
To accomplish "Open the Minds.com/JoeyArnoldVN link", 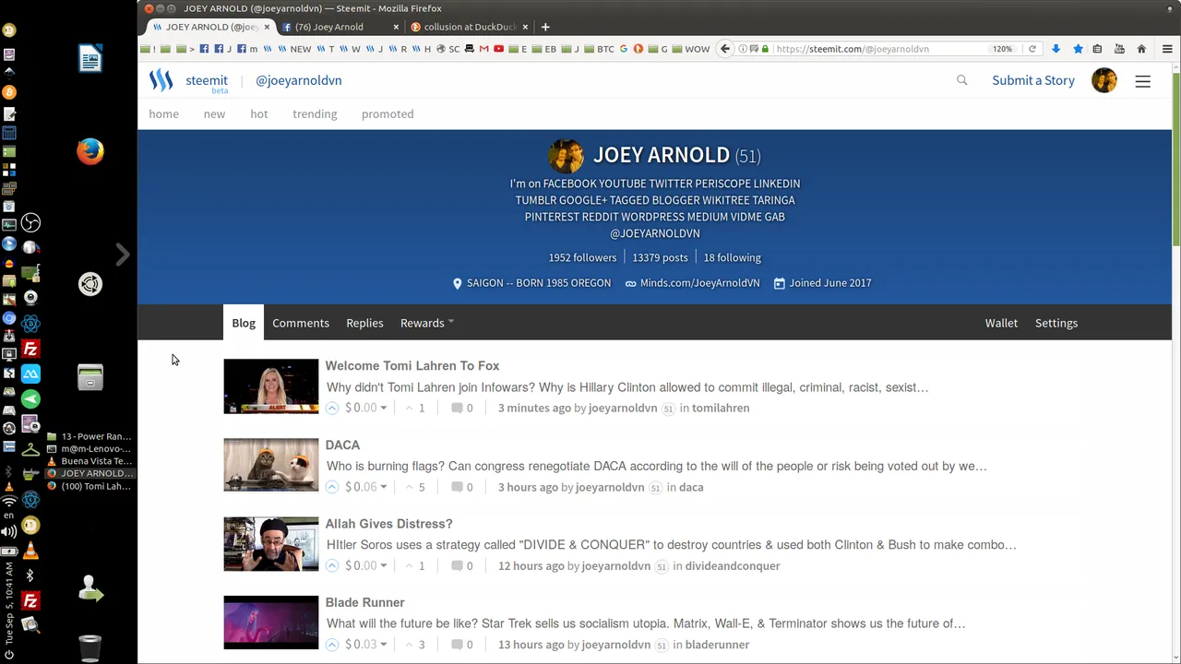I will click(x=699, y=283).
